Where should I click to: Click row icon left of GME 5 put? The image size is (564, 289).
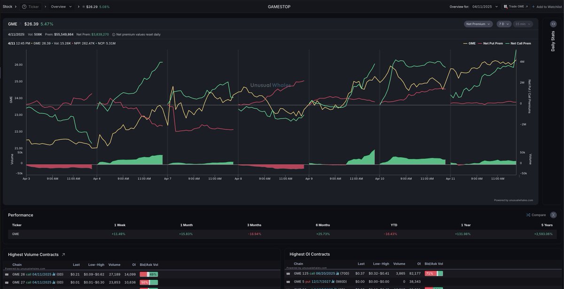[288, 281]
